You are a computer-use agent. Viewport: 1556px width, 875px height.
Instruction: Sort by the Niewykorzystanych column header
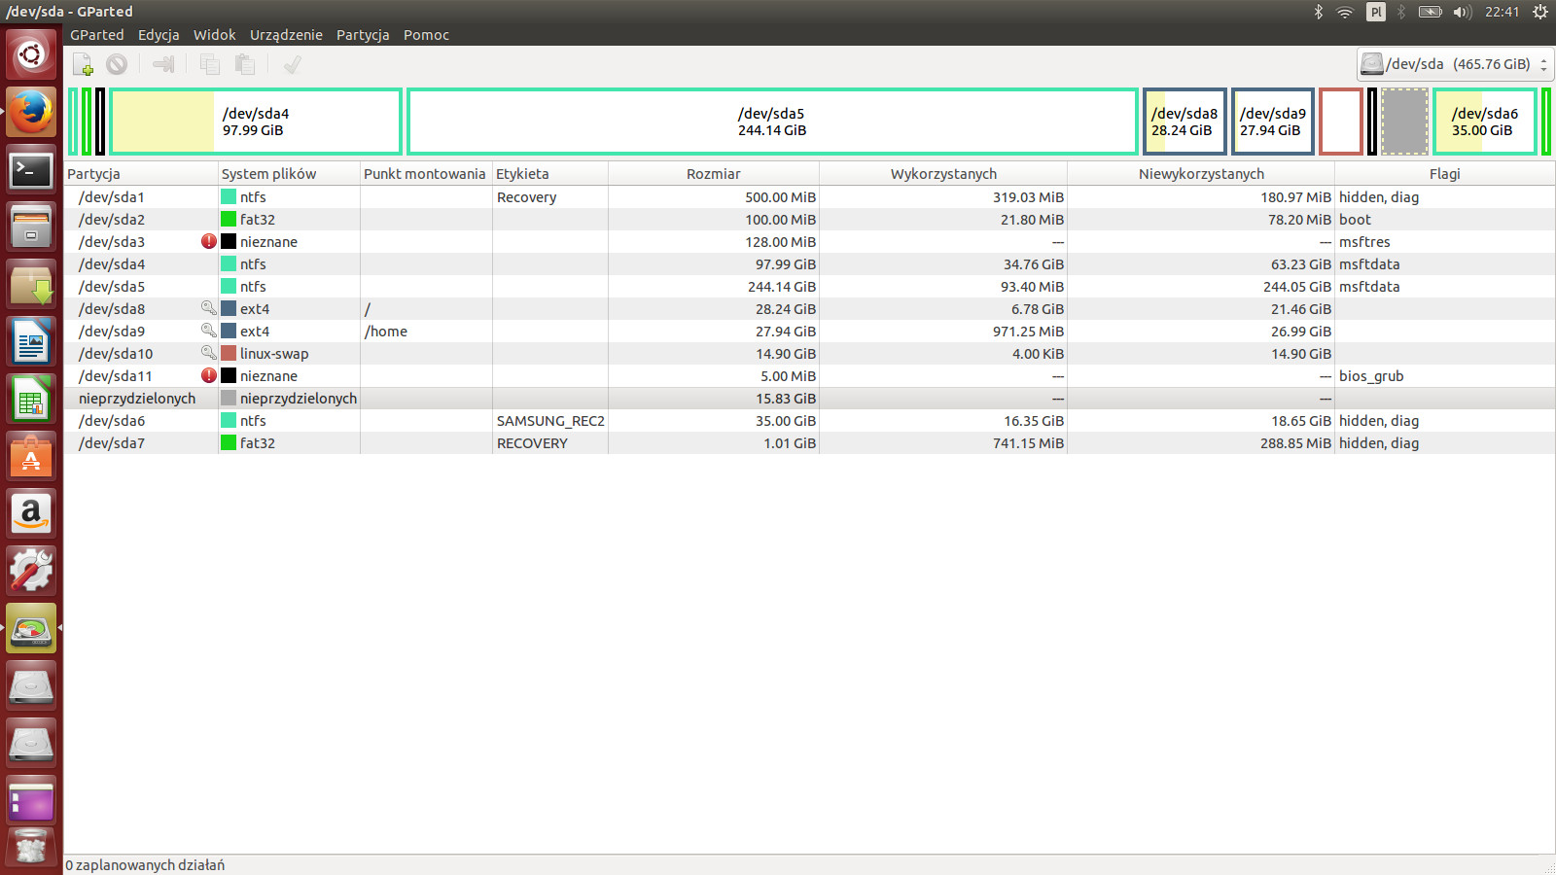pos(1201,174)
